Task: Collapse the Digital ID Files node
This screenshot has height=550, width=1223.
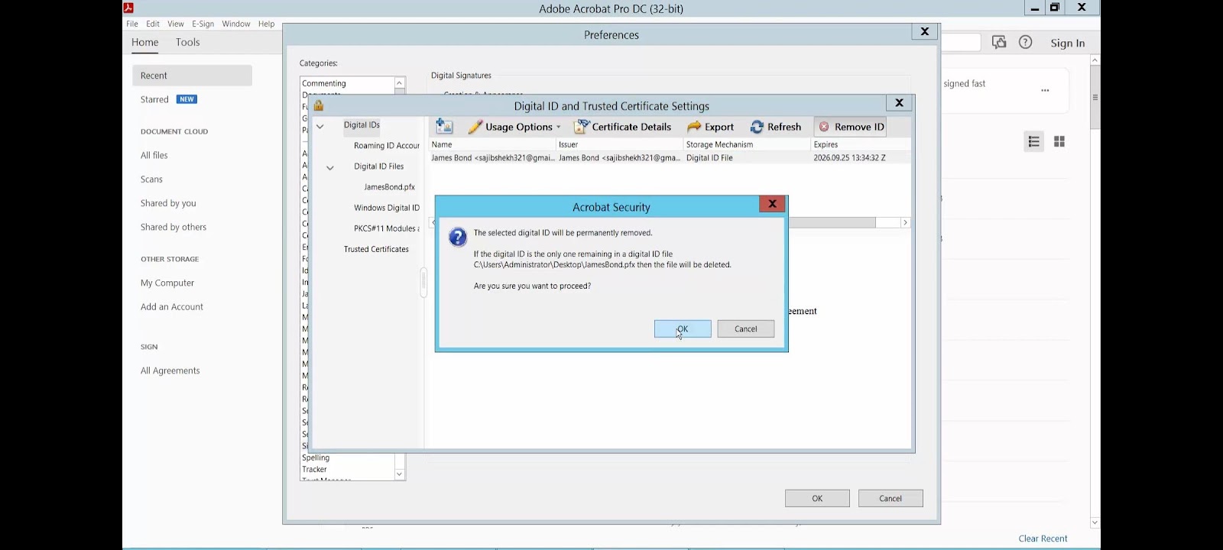Action: [330, 167]
